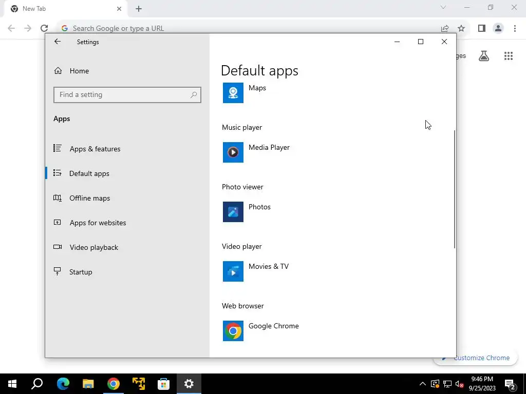
Task: Bookmark this tab with the star icon
Action: (x=461, y=28)
